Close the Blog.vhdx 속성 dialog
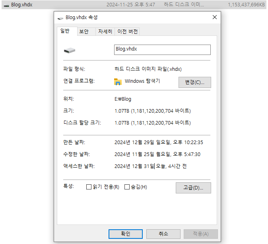This screenshot has height=244, width=268. coord(215,17)
